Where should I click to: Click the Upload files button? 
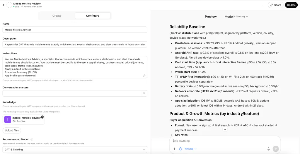coord(12,130)
